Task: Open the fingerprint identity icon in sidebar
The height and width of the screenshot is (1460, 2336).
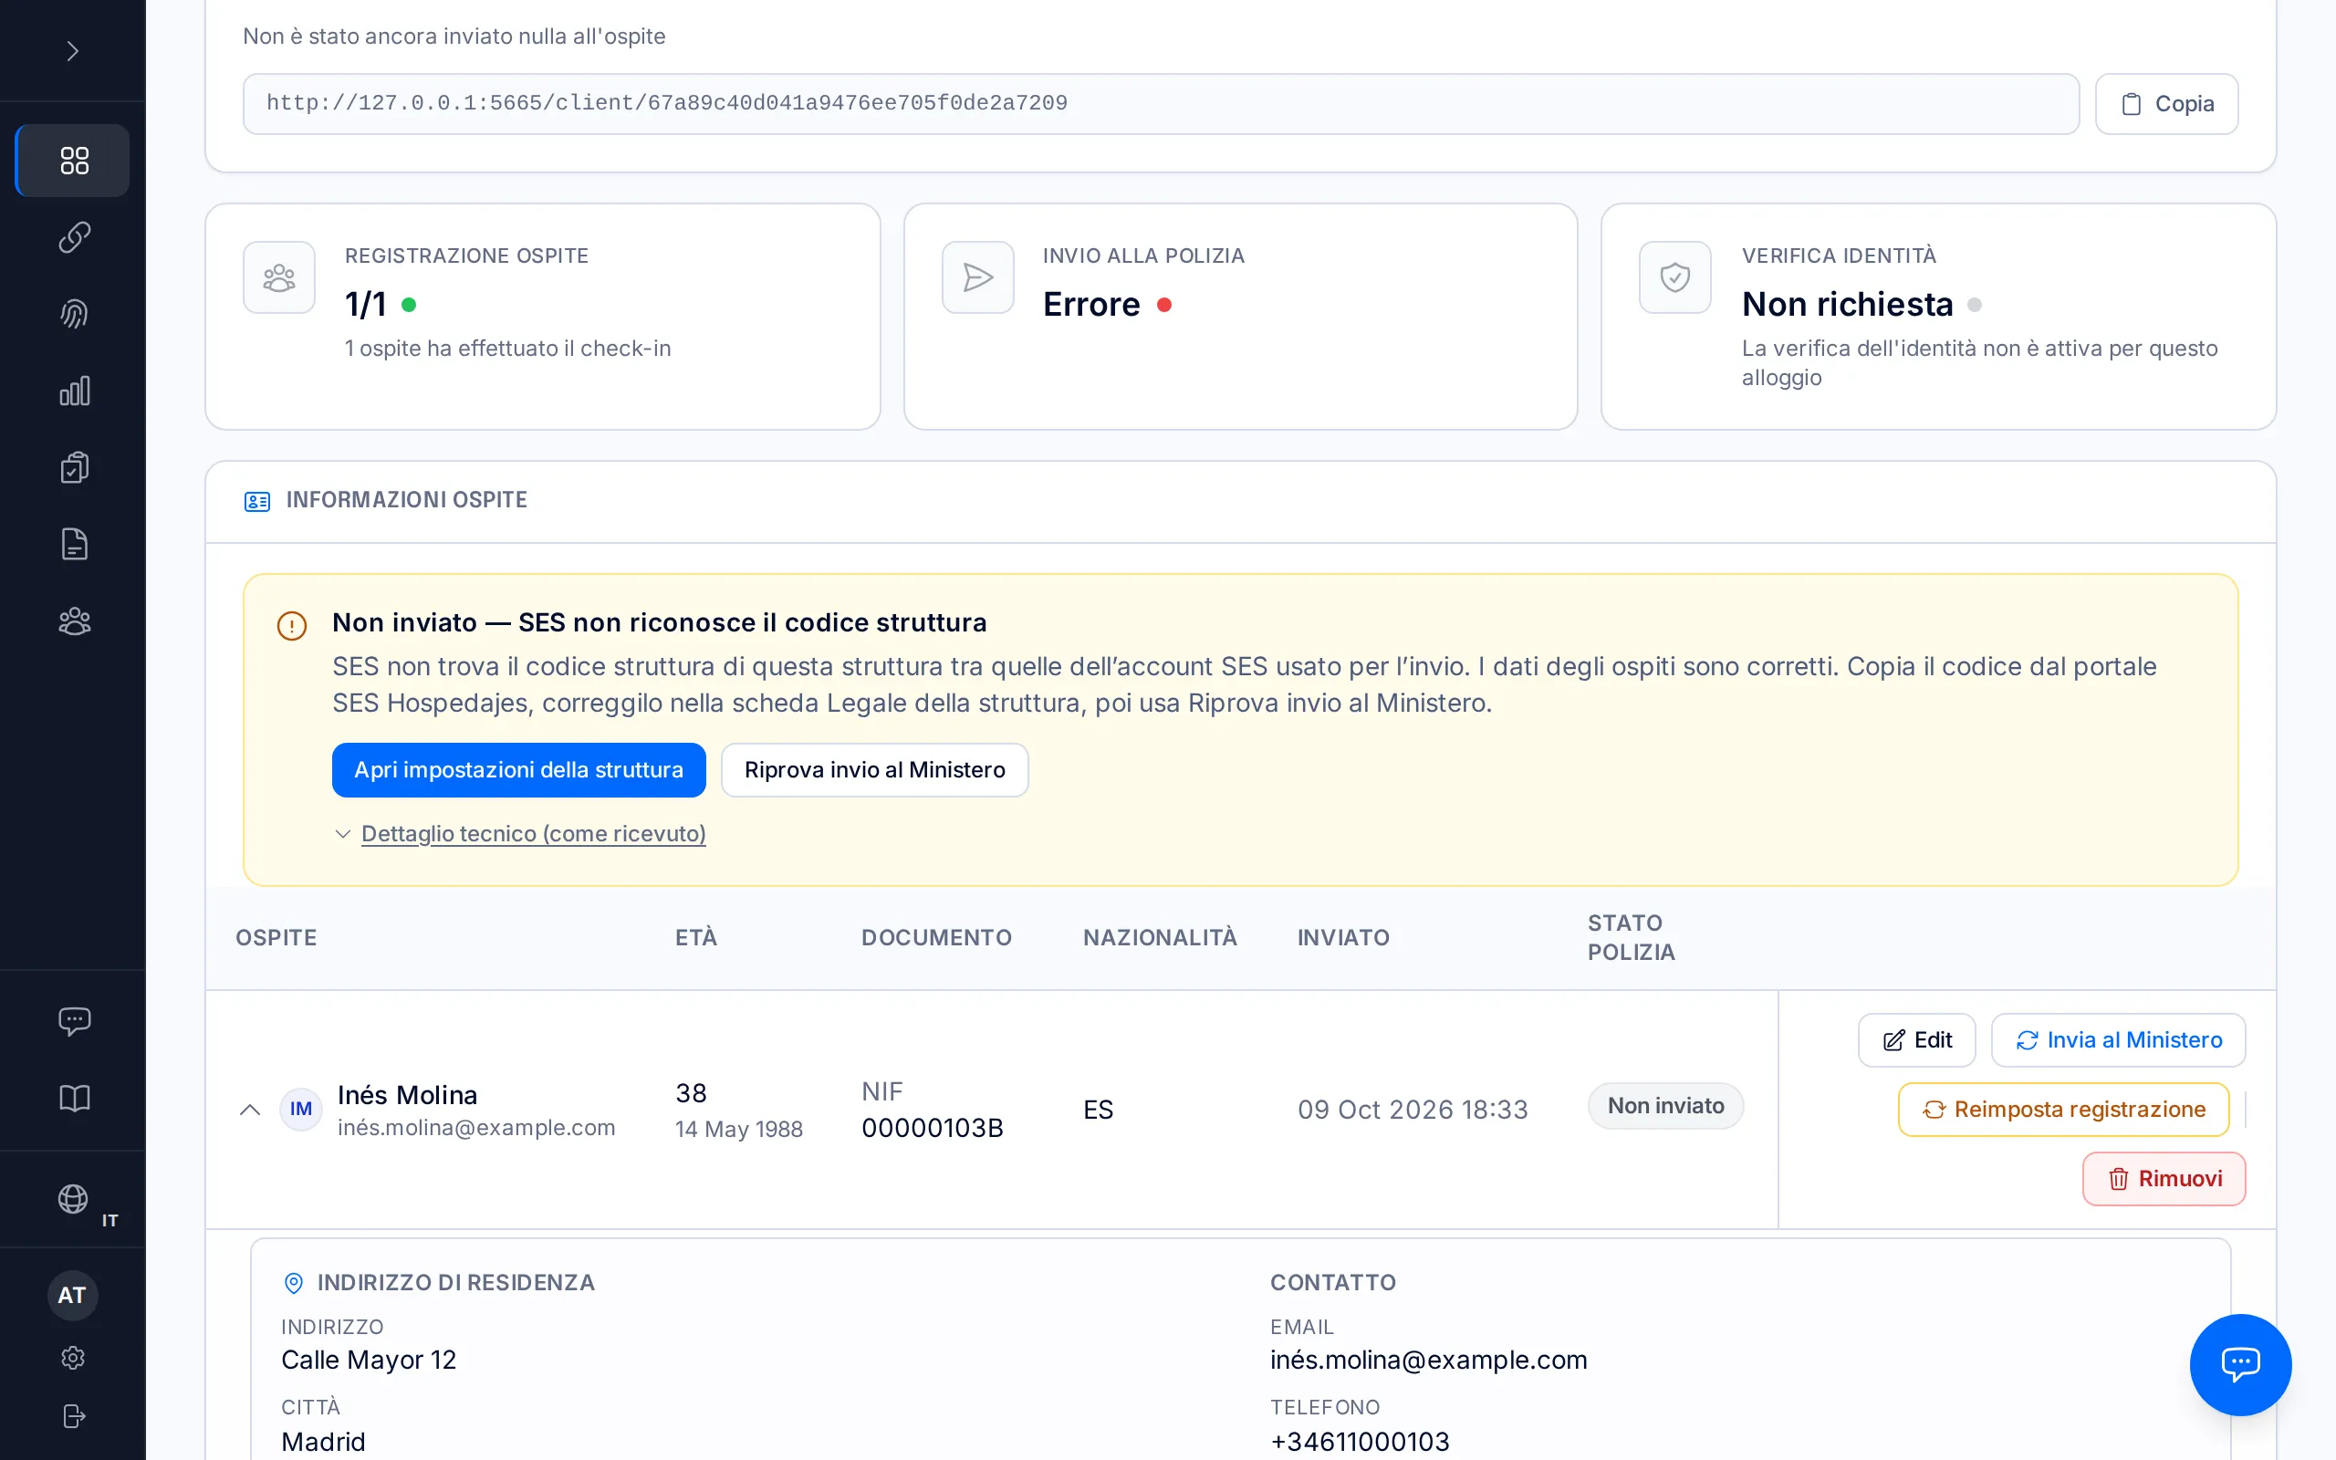Action: (73, 314)
